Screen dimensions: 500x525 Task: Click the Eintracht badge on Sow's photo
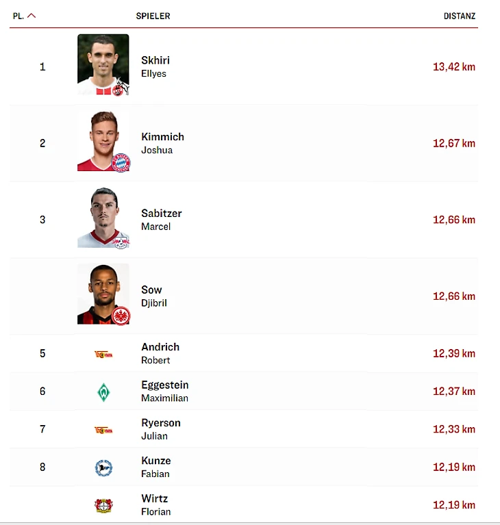point(121,316)
